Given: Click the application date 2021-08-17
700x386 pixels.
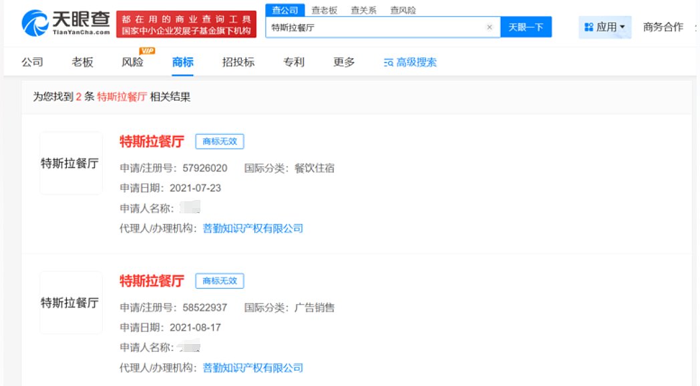Looking at the screenshot, I should point(195,327).
